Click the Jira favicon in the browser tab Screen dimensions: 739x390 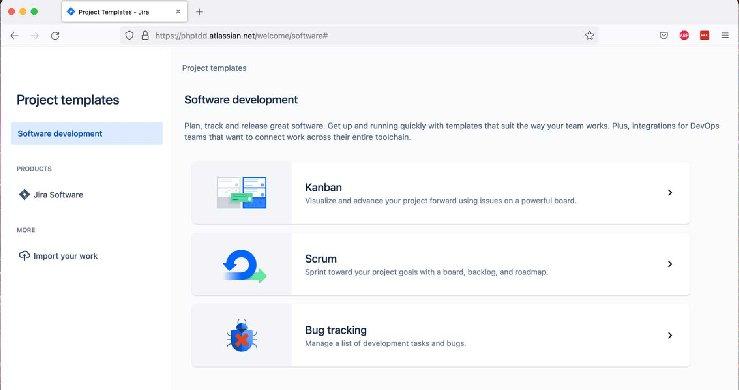71,12
